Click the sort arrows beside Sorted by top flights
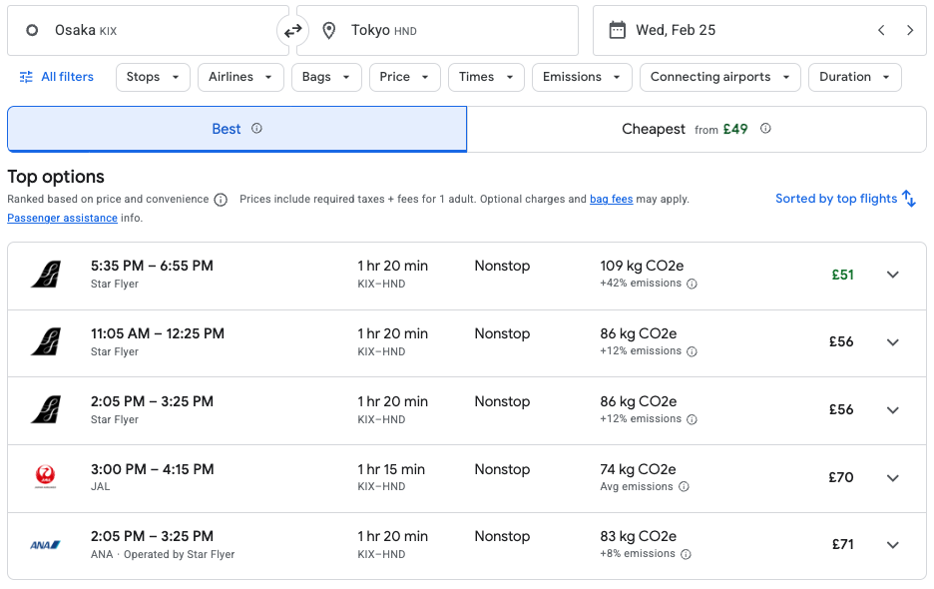 point(909,198)
